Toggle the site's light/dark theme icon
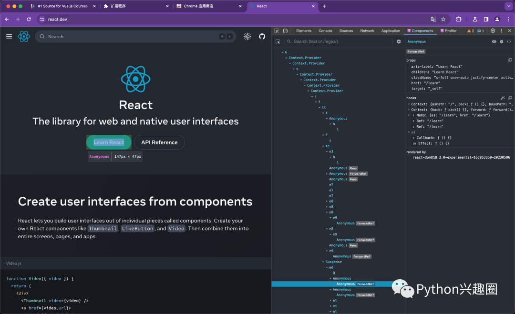 247,36
